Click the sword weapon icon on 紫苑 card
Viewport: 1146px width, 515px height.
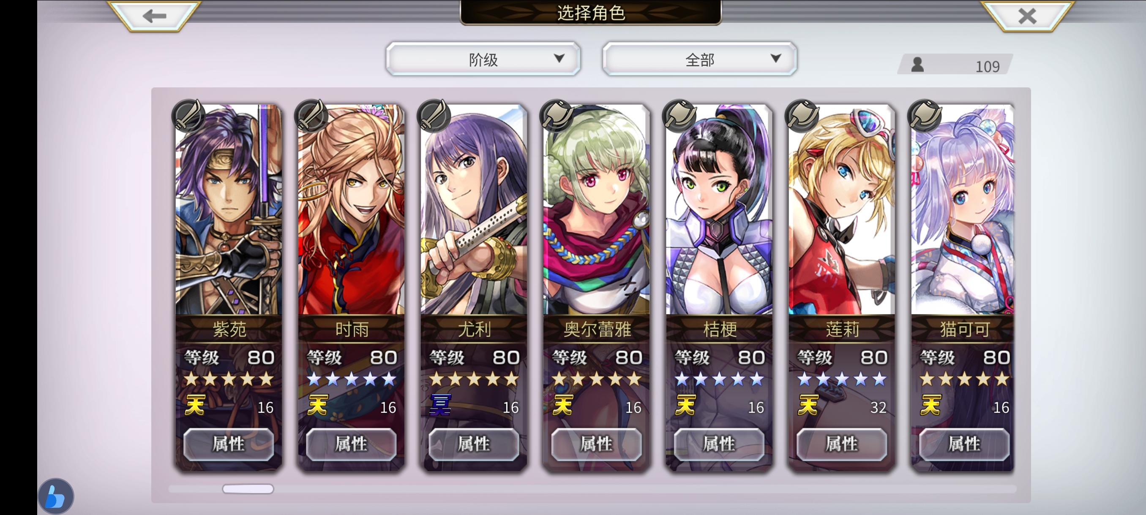point(188,116)
